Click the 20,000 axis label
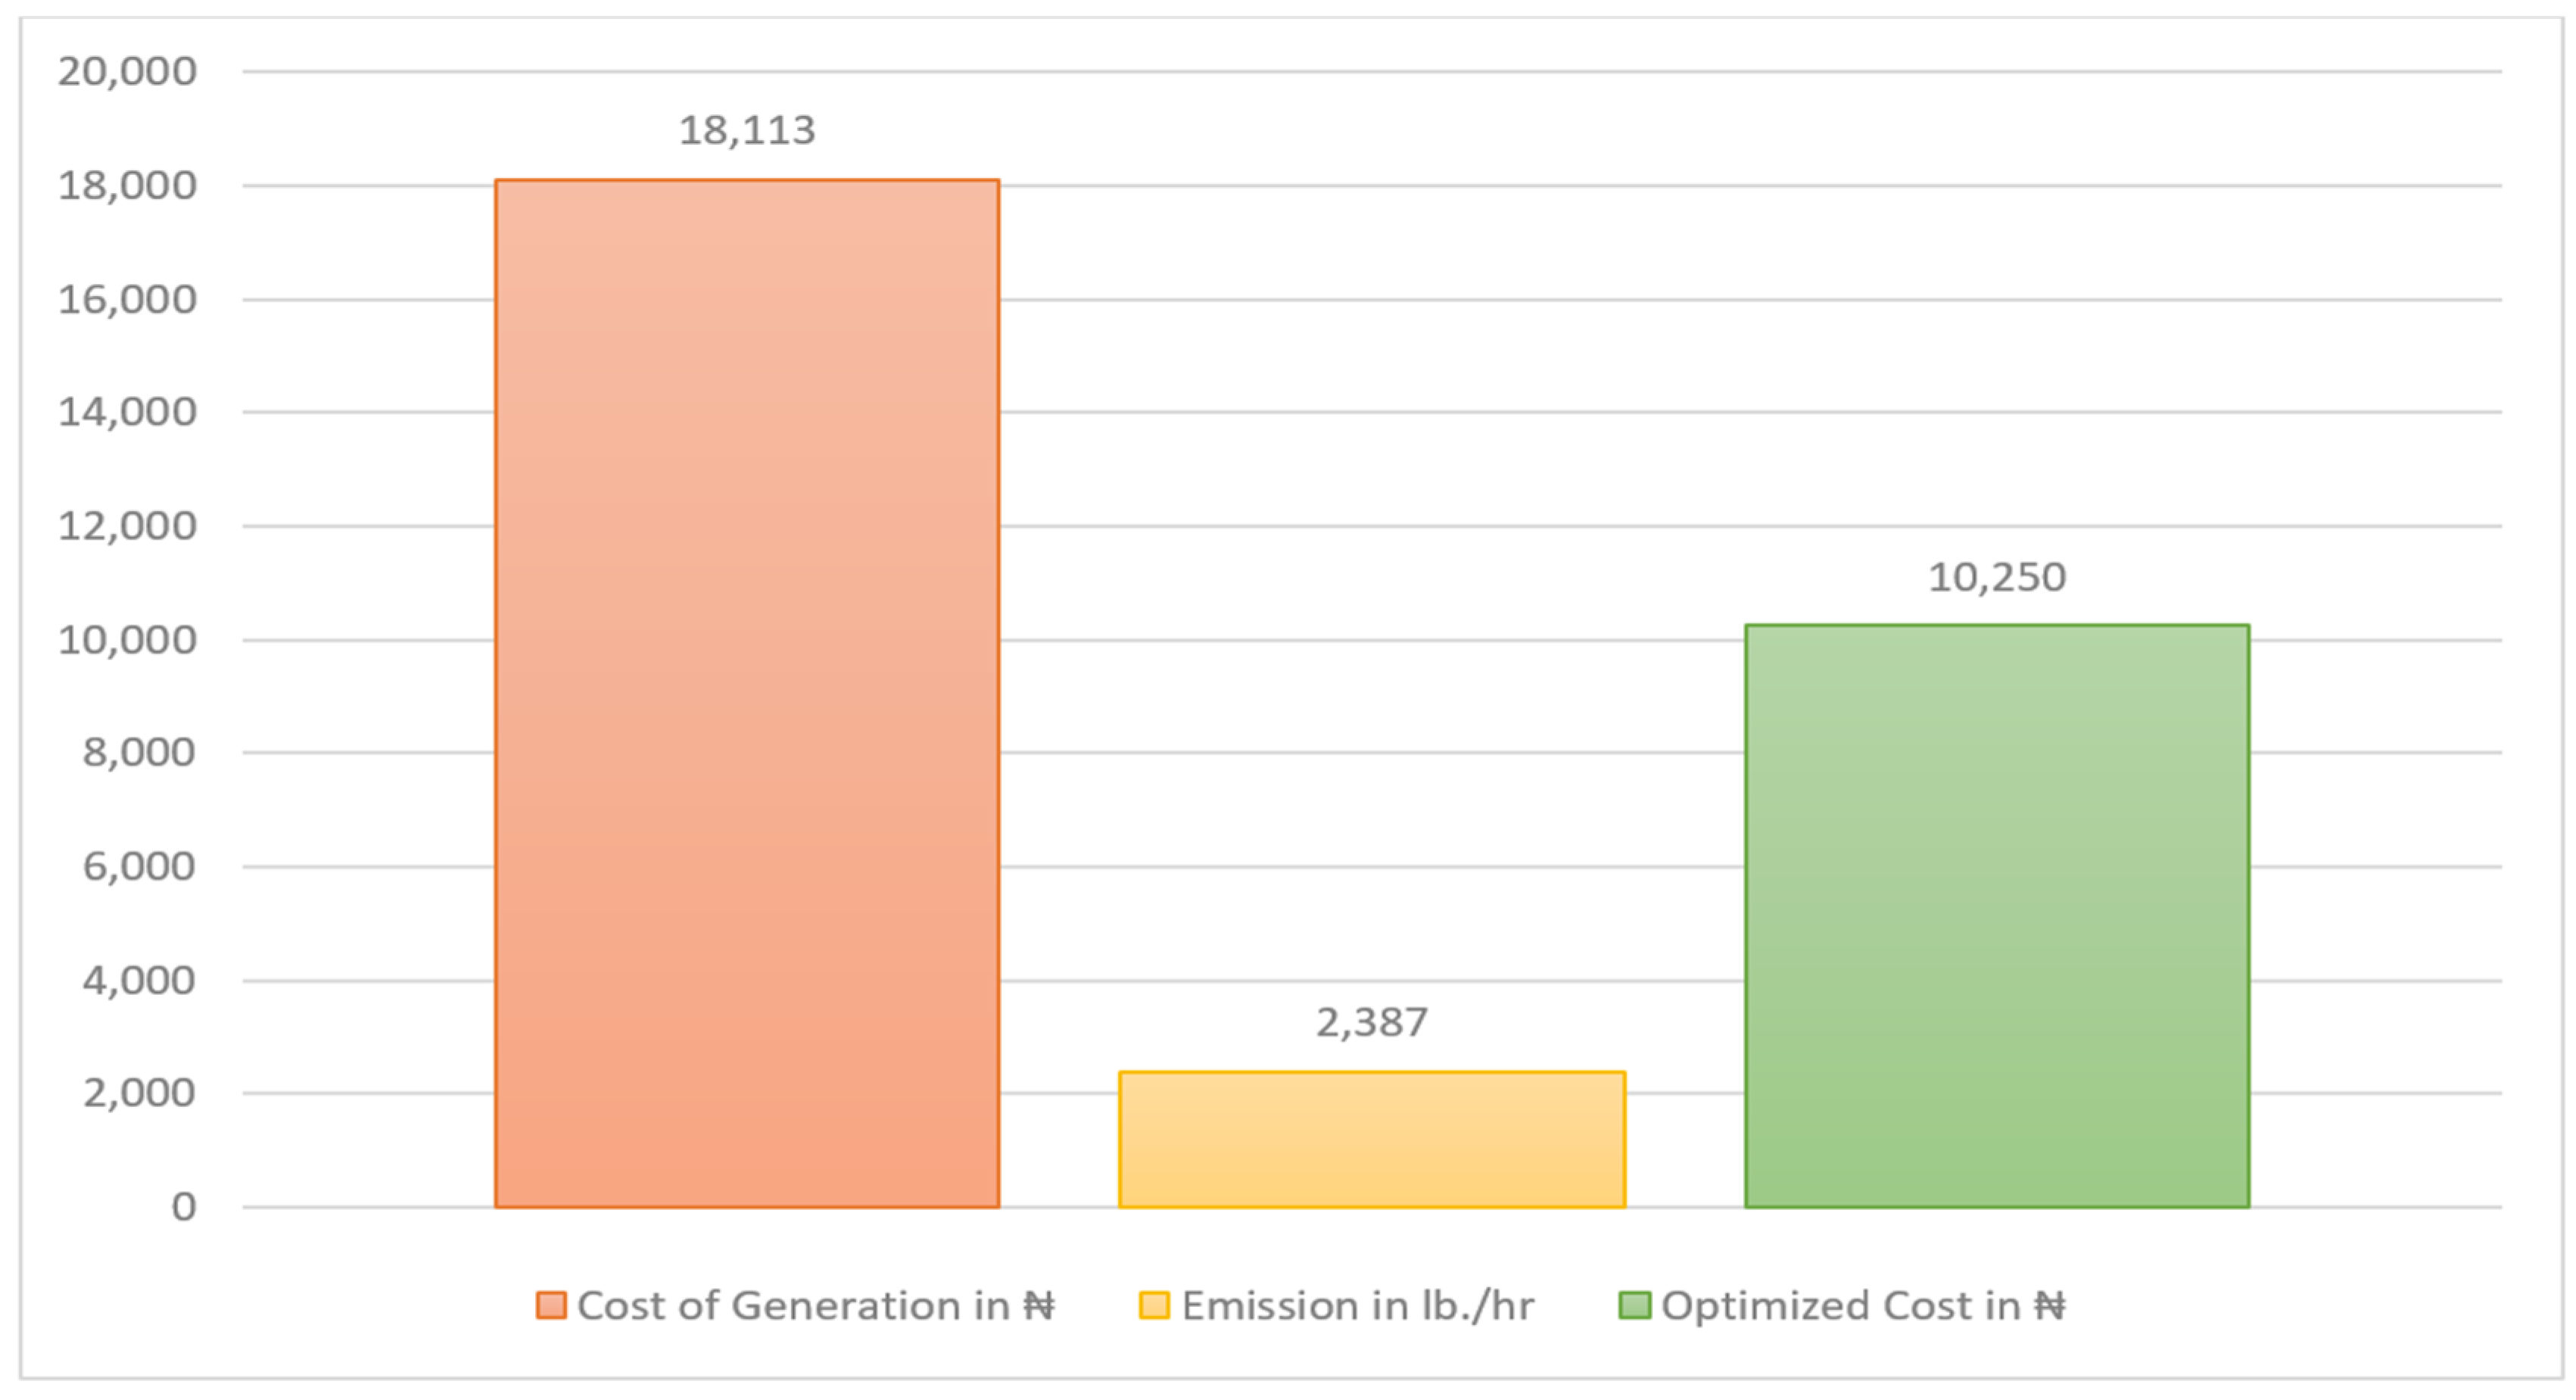This screenshot has height=1400, width=2576. tap(127, 71)
